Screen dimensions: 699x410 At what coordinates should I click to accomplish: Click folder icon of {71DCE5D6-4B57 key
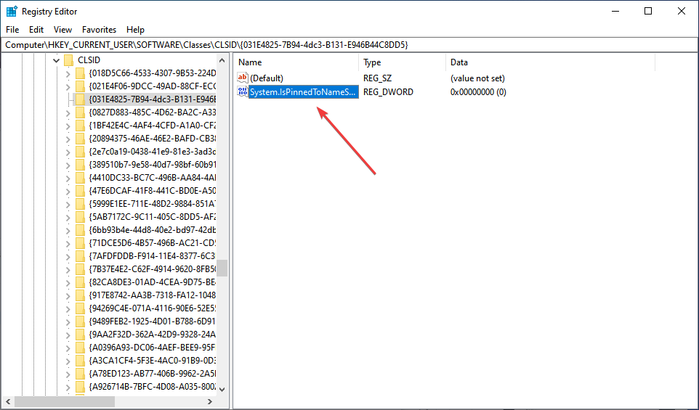click(80, 243)
